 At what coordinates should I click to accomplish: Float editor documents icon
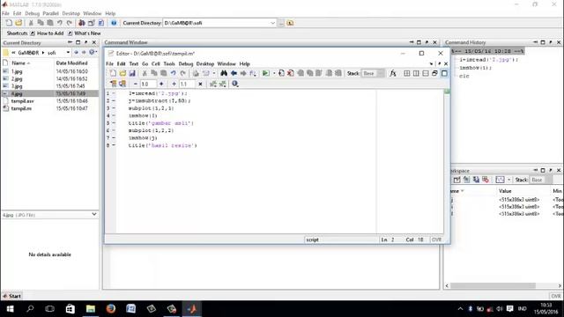(434, 73)
